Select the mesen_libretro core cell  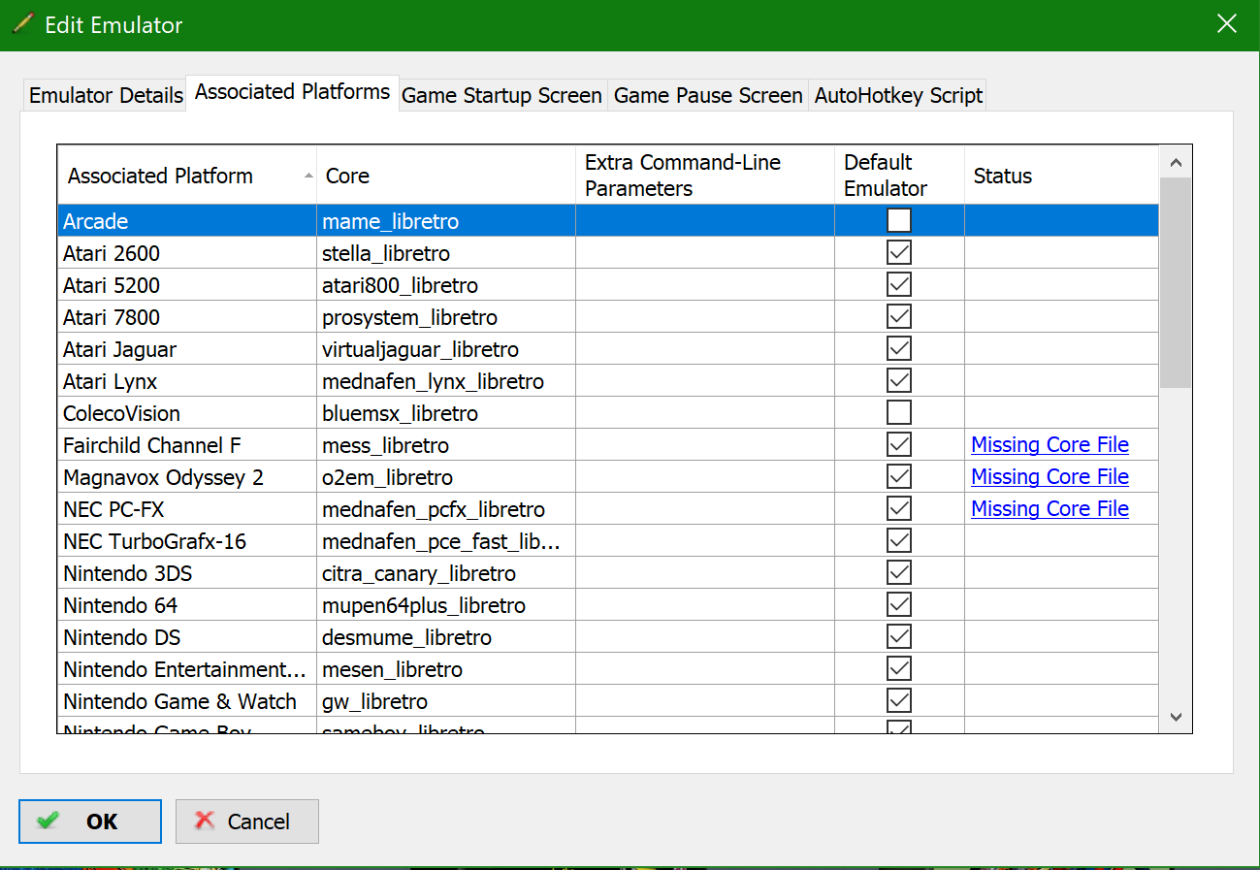(x=446, y=669)
